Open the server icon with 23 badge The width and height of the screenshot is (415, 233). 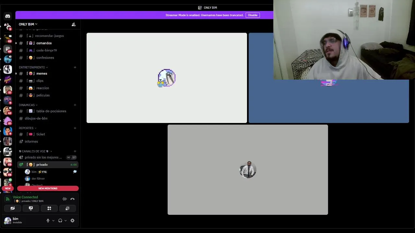(8, 161)
